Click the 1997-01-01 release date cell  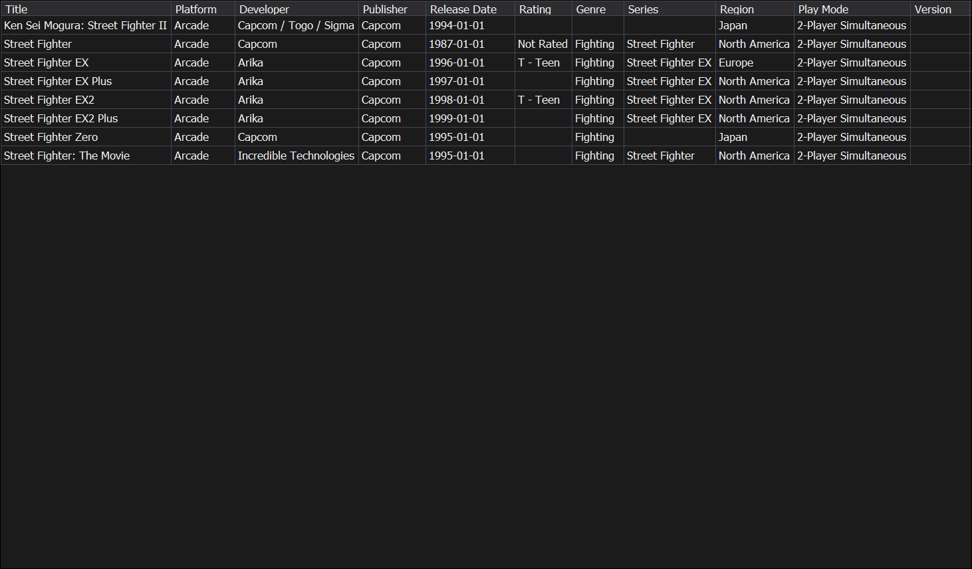coord(470,81)
